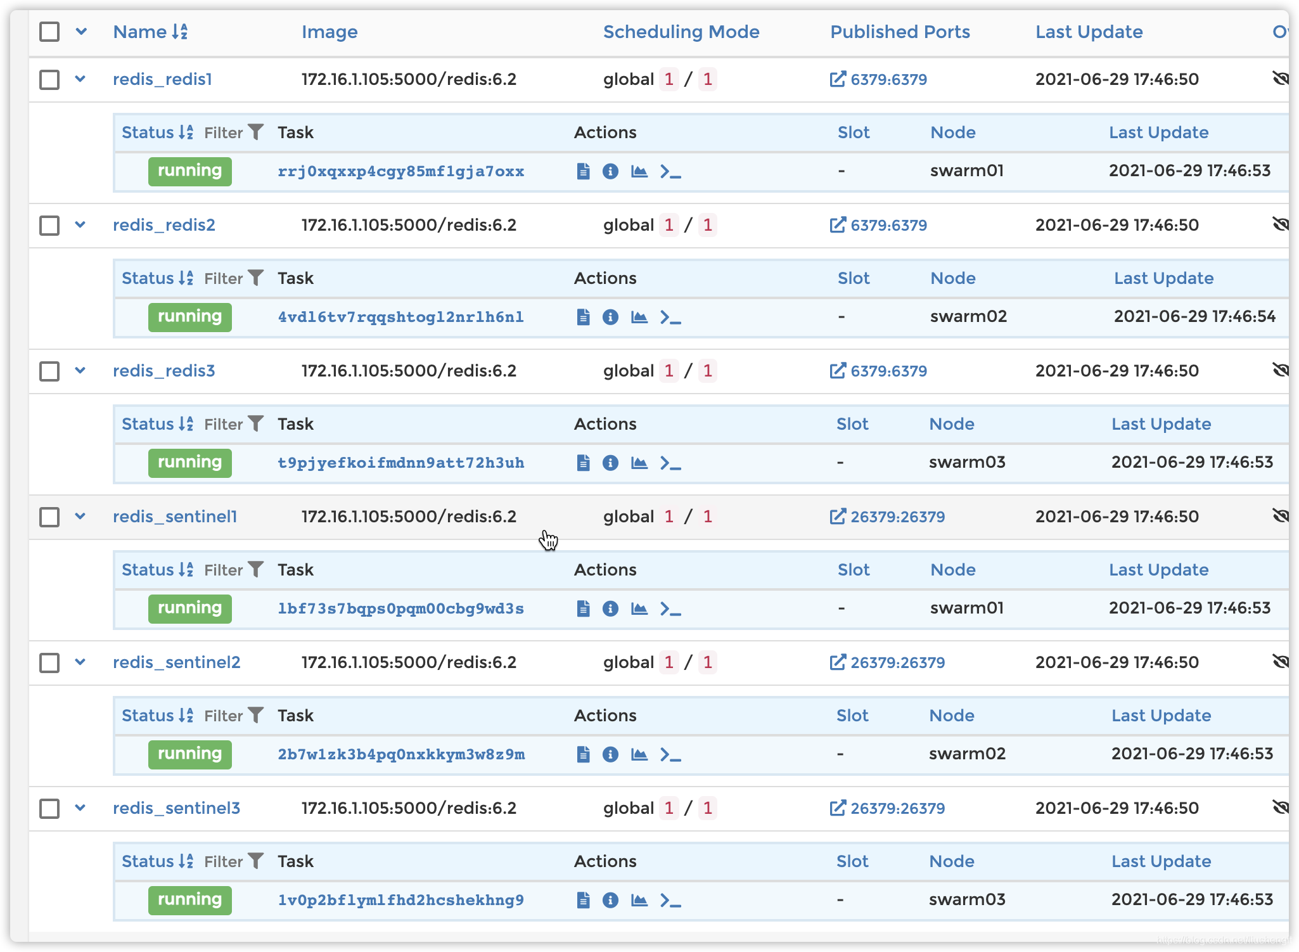This screenshot has width=1299, height=952.
Task: Select the redis_redis2 service checkbox
Action: [49, 226]
